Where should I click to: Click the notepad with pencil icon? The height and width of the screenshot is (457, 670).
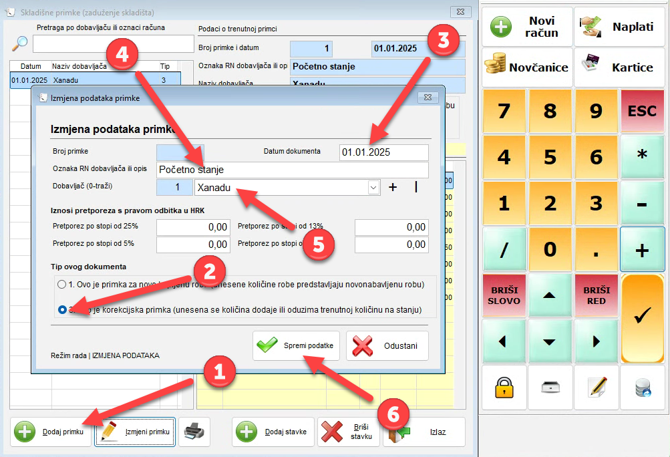click(596, 388)
